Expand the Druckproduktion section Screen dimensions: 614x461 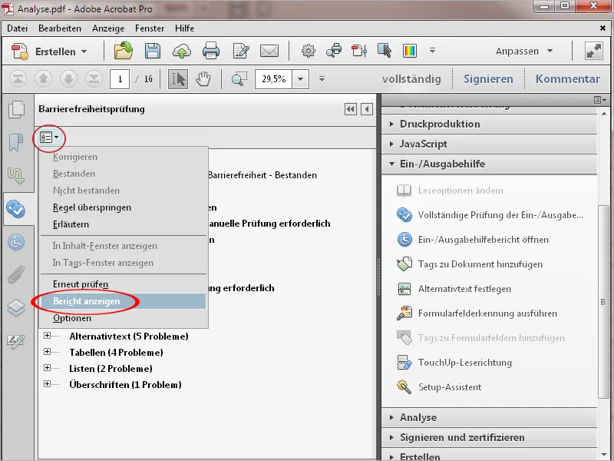(x=489, y=124)
